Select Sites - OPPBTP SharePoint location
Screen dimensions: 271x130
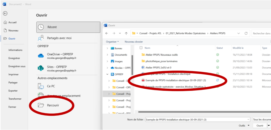[41, 69]
